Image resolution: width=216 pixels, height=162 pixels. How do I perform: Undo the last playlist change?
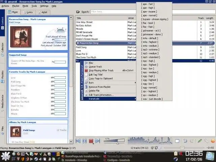(185, 141)
